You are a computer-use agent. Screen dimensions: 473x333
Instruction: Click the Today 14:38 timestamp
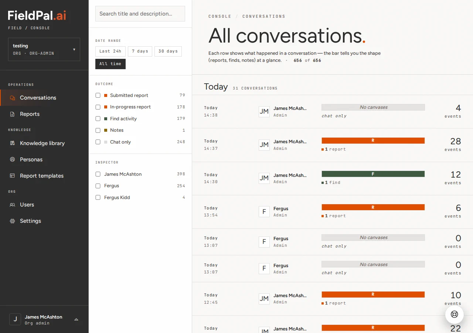[211, 111]
